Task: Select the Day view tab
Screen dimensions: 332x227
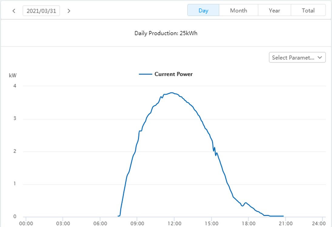Action: pos(203,10)
